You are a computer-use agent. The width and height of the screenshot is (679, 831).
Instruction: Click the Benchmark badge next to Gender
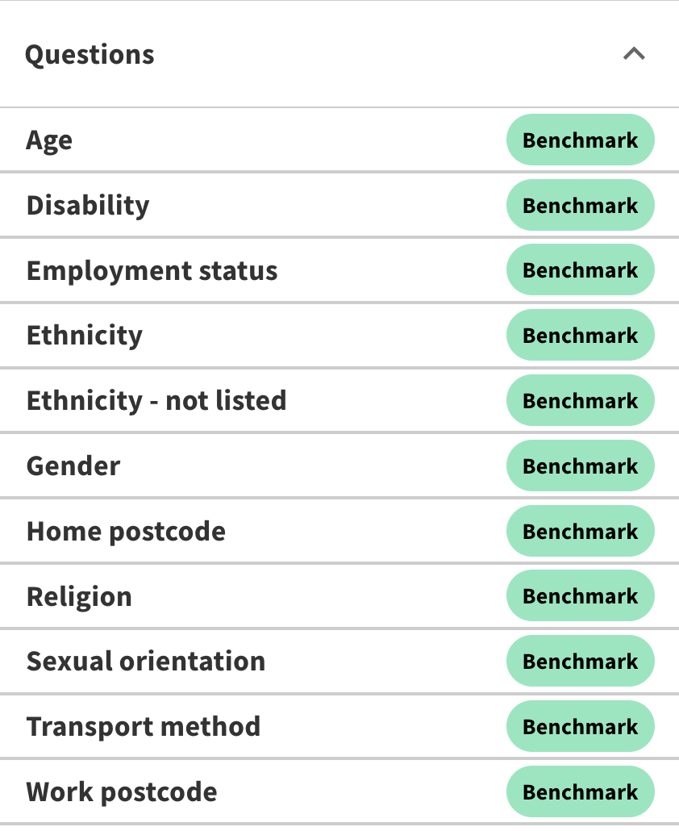pos(580,466)
